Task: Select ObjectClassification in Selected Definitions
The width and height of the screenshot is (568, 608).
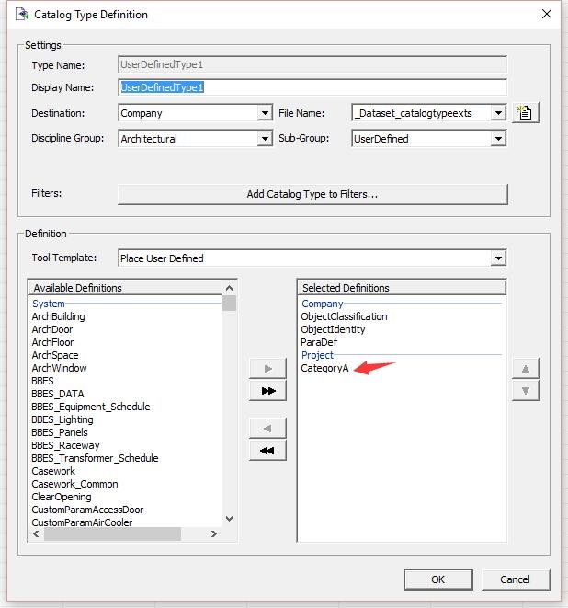Action: pos(344,316)
